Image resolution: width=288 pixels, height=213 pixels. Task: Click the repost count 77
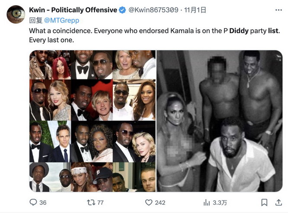(x=100, y=203)
